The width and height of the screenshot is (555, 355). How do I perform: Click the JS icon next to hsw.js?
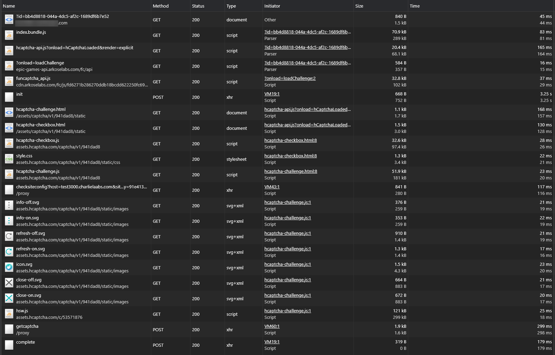tap(9, 314)
